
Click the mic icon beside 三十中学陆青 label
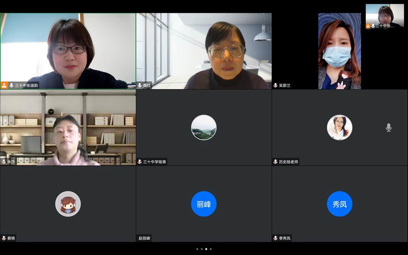click(140, 162)
